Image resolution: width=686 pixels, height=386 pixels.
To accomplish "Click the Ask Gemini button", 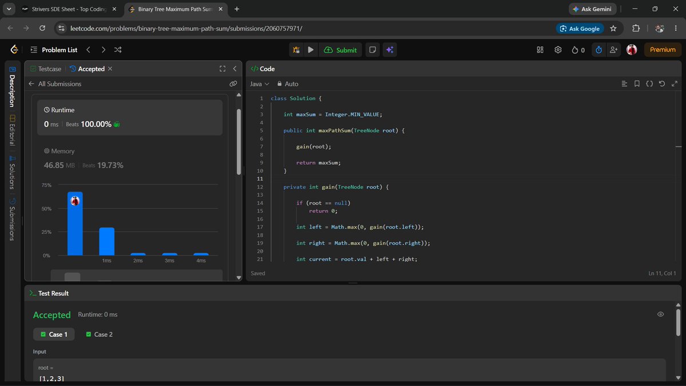I will 593,9.
